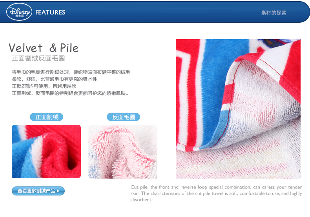Image resolution: width=310 pixels, height=217 pixels.
Task: Click the line 正反2面均可使用，且越用越软
Action: [44, 86]
